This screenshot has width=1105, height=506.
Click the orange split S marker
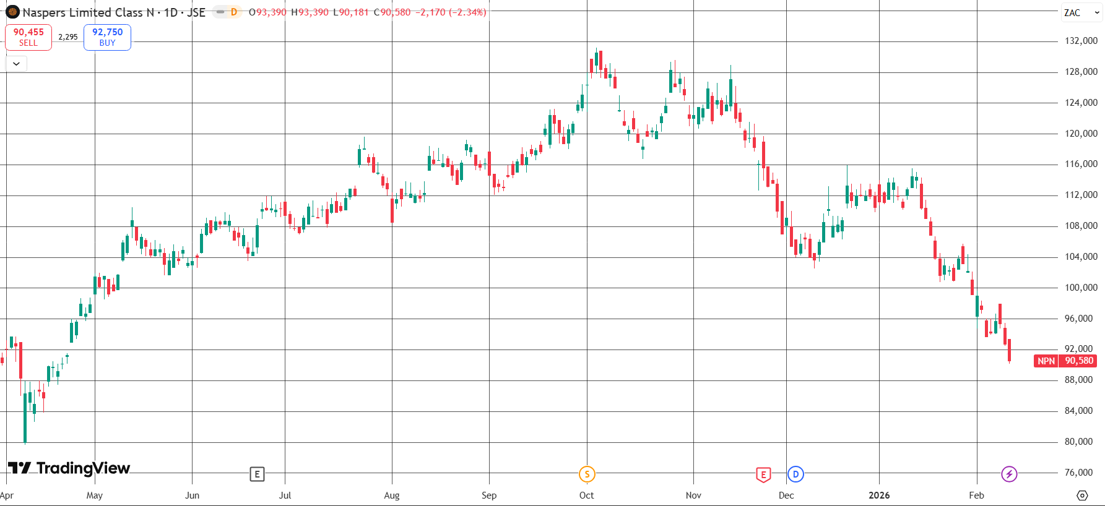pos(587,474)
